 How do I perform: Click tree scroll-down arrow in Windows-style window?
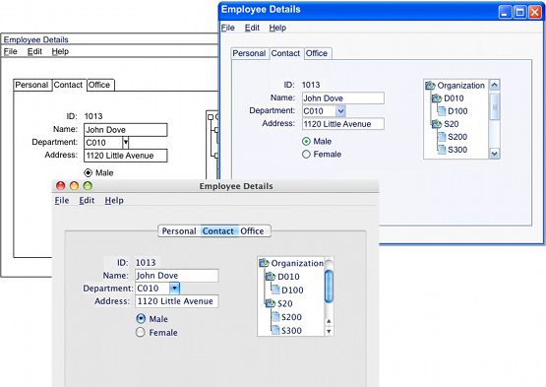495,153
